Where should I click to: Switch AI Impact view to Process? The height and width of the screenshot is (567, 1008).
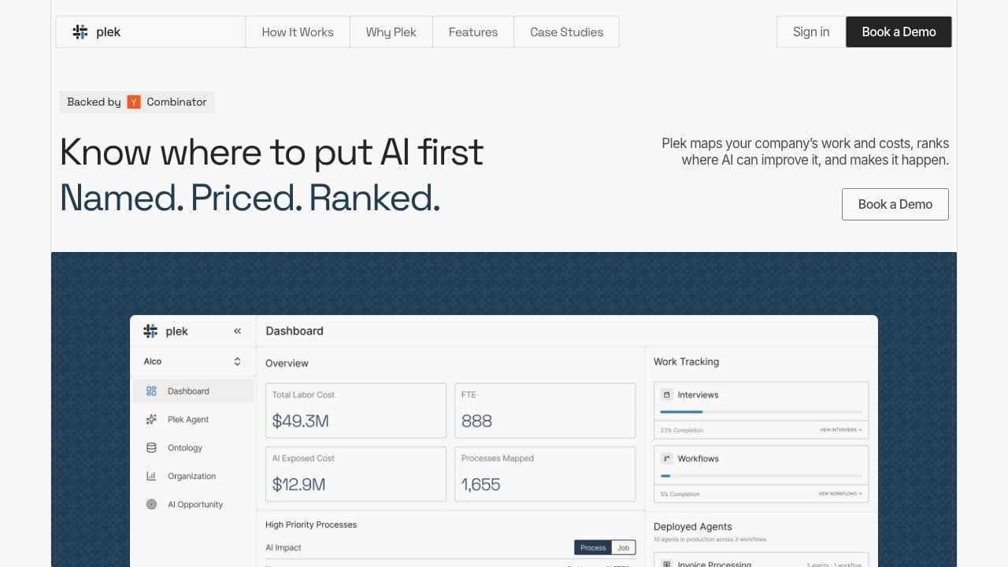click(x=593, y=547)
